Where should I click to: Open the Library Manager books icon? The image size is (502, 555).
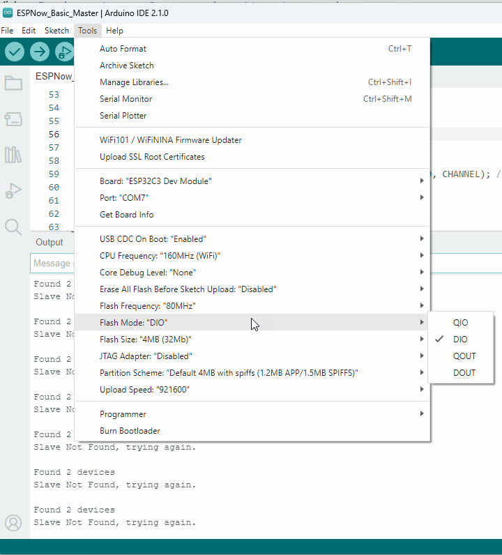point(13,155)
